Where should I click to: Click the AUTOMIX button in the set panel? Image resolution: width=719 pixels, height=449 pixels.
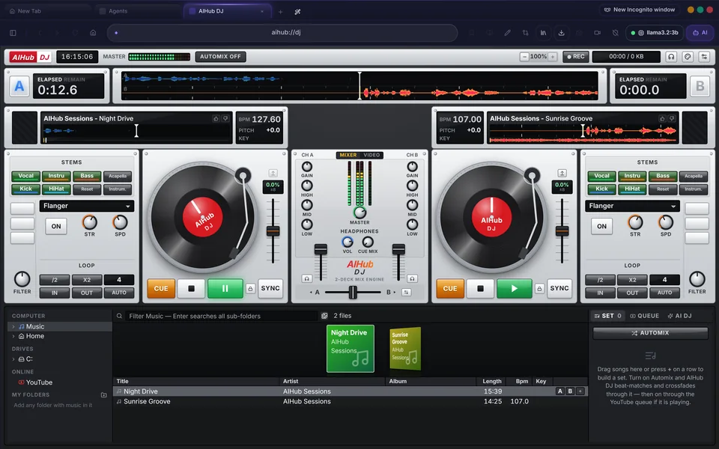650,333
